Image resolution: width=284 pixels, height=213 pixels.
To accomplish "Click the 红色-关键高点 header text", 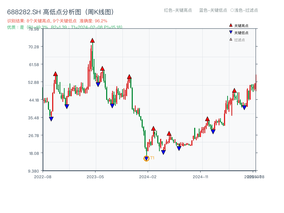I will [178, 10].
